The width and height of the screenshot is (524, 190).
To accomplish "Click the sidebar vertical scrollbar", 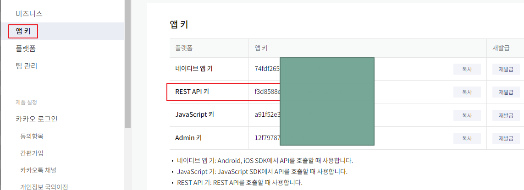I will pos(127,64).
